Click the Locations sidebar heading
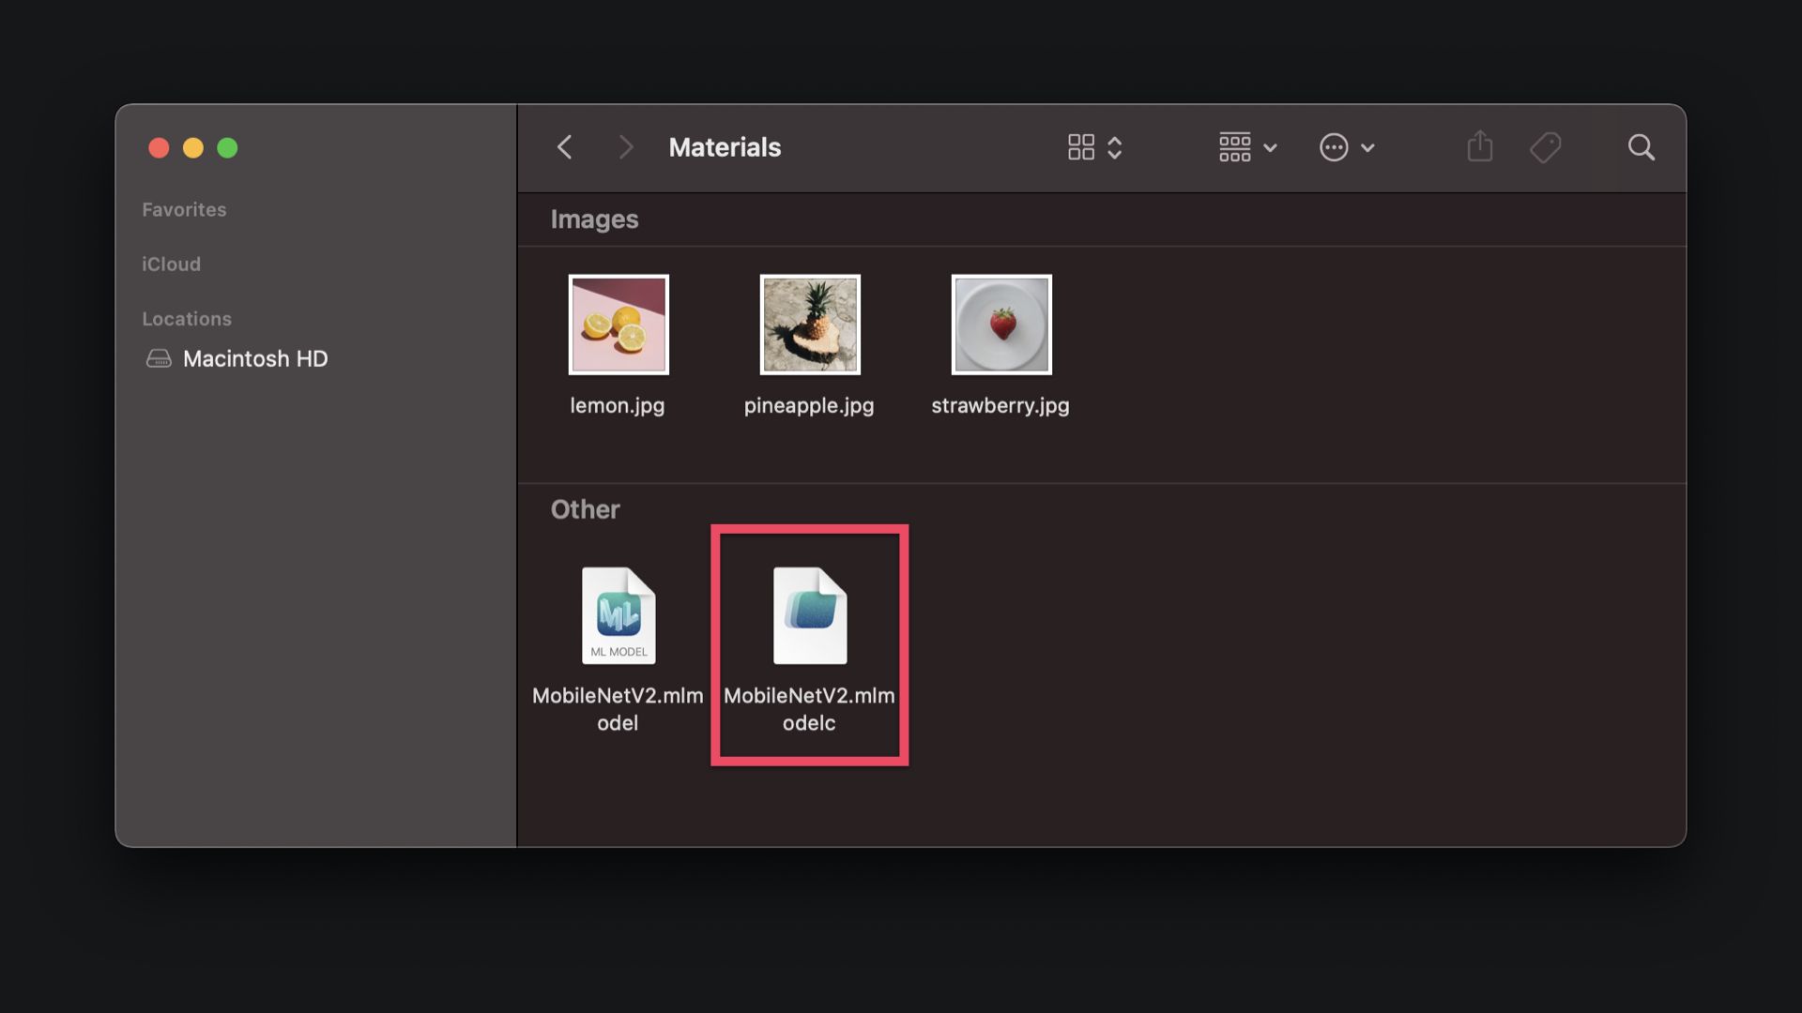1802x1013 pixels. point(187,318)
